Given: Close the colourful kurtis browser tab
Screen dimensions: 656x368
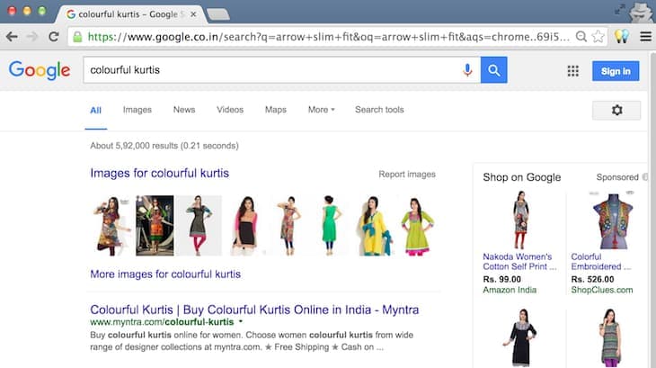Looking at the screenshot, I should tap(193, 14).
